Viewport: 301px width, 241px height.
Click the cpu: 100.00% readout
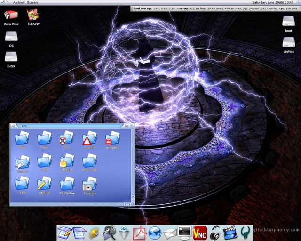pyautogui.click(x=288, y=8)
